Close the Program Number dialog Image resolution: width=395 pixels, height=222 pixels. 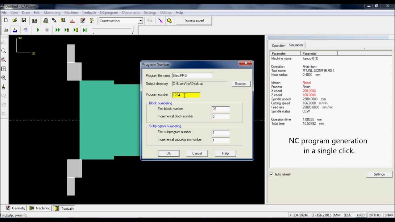[246, 63]
